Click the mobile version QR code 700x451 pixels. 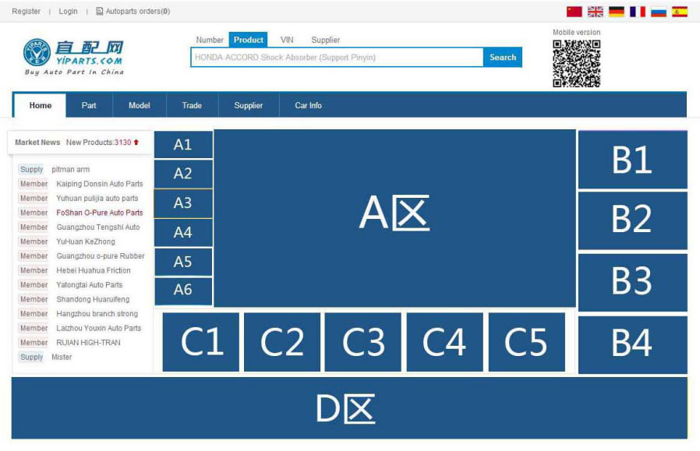point(576,63)
